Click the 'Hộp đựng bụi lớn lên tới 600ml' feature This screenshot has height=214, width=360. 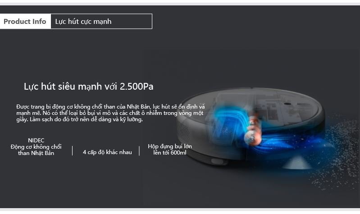pos(170,150)
